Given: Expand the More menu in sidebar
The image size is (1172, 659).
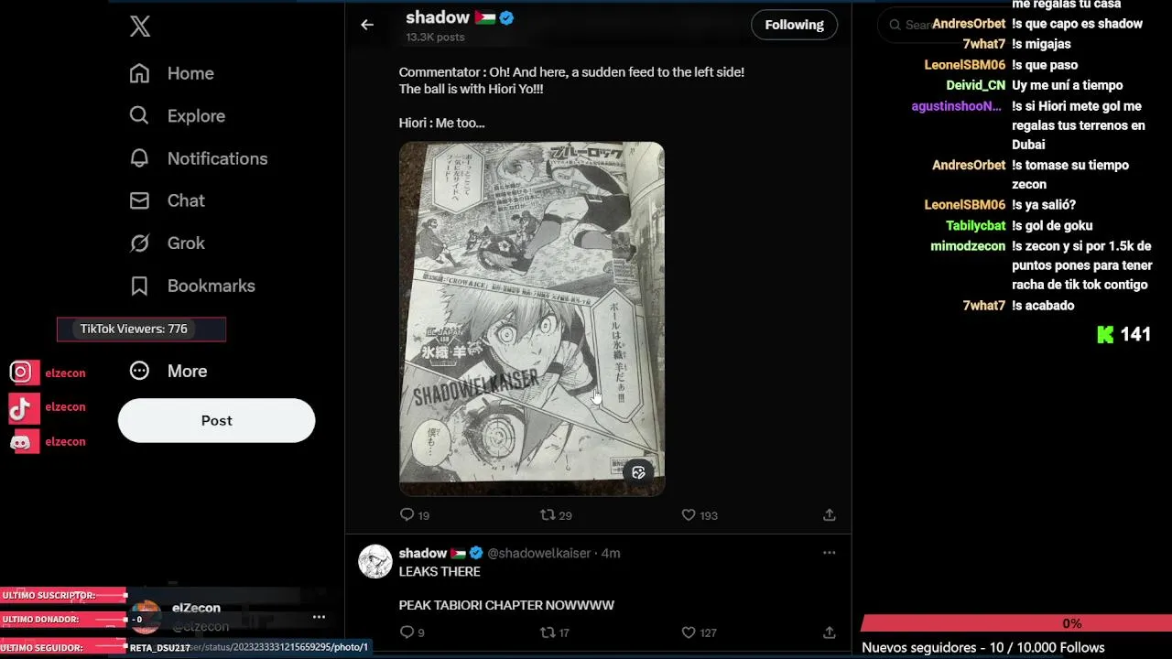Looking at the screenshot, I should tap(169, 371).
